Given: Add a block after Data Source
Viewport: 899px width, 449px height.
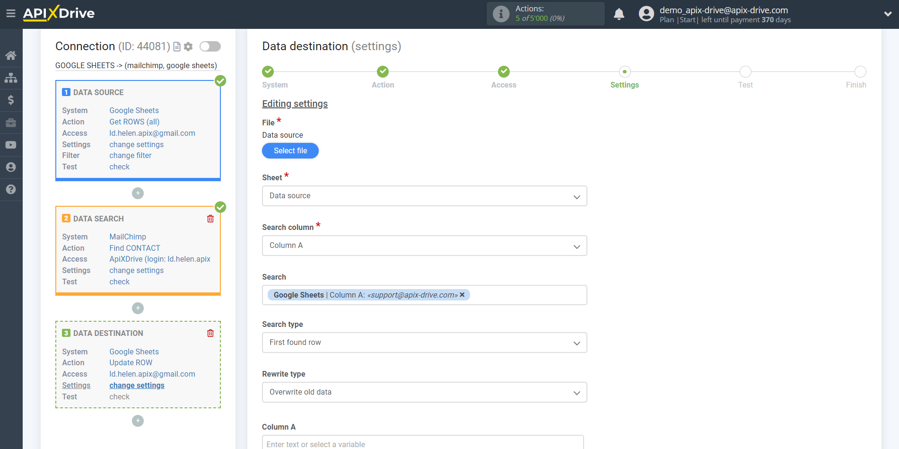Looking at the screenshot, I should click(x=138, y=193).
